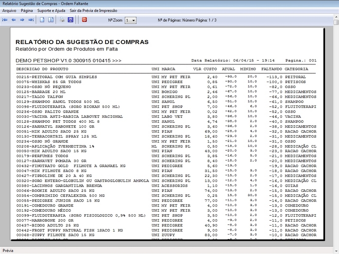This screenshot has height=254, width=339.
Task: Print the report with printer icon
Action: coord(62,20)
